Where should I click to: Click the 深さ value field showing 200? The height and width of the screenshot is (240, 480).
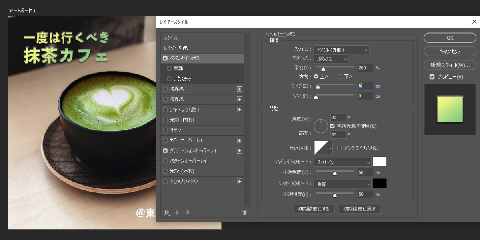366,68
